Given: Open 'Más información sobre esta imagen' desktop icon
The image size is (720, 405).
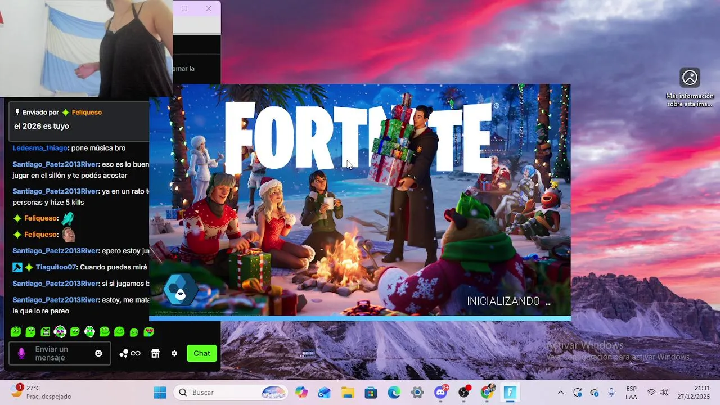Looking at the screenshot, I should (690, 87).
